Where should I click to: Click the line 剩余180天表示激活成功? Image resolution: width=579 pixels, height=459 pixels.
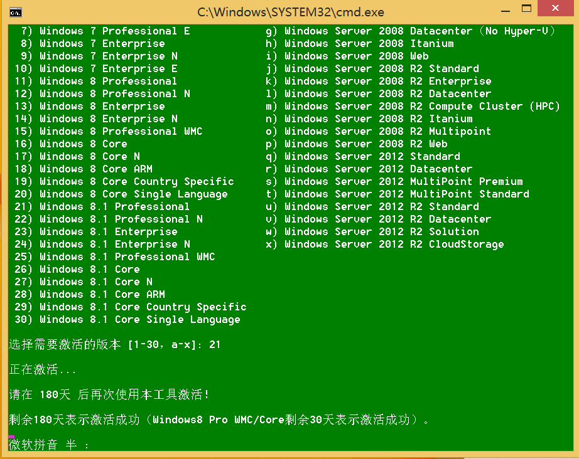click(x=219, y=419)
